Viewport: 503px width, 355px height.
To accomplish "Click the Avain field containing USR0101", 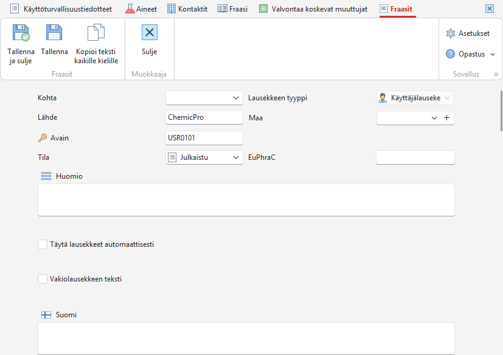I will click(x=204, y=138).
